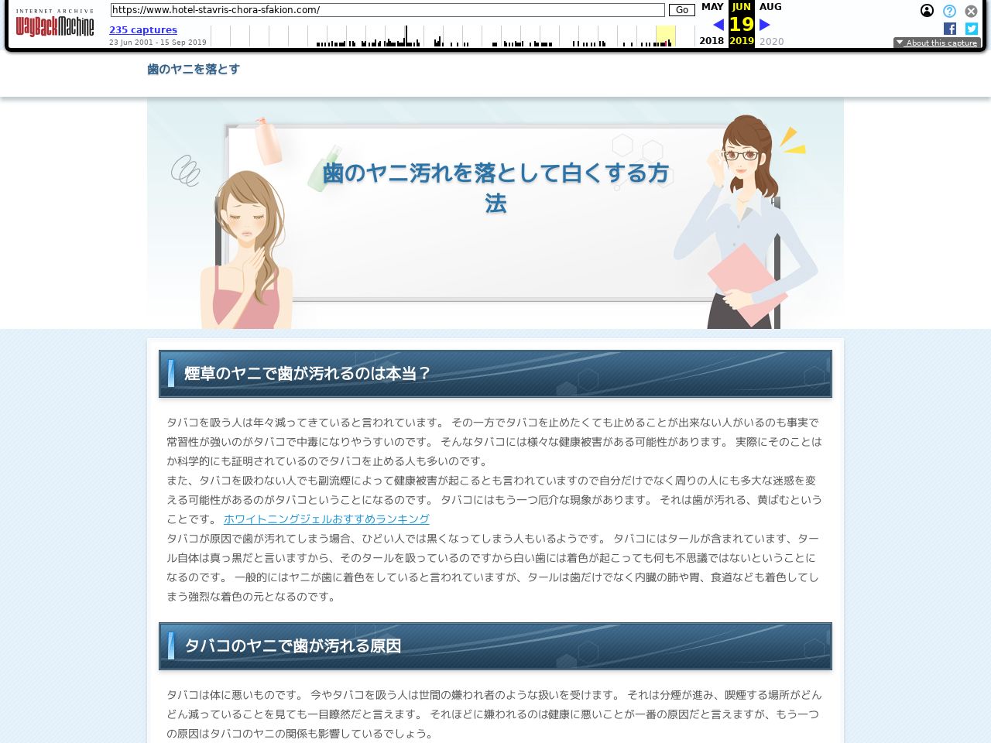Share this capture on Twitter
This screenshot has width=991, height=743.
(x=971, y=29)
